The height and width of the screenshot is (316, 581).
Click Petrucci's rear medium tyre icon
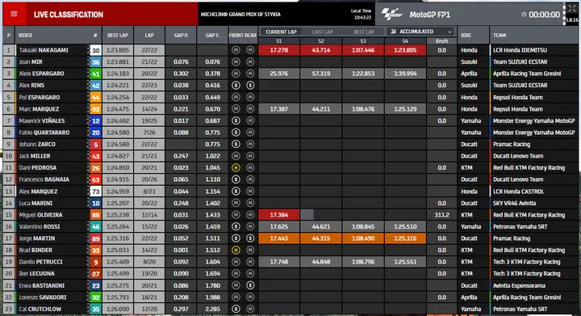click(x=250, y=262)
